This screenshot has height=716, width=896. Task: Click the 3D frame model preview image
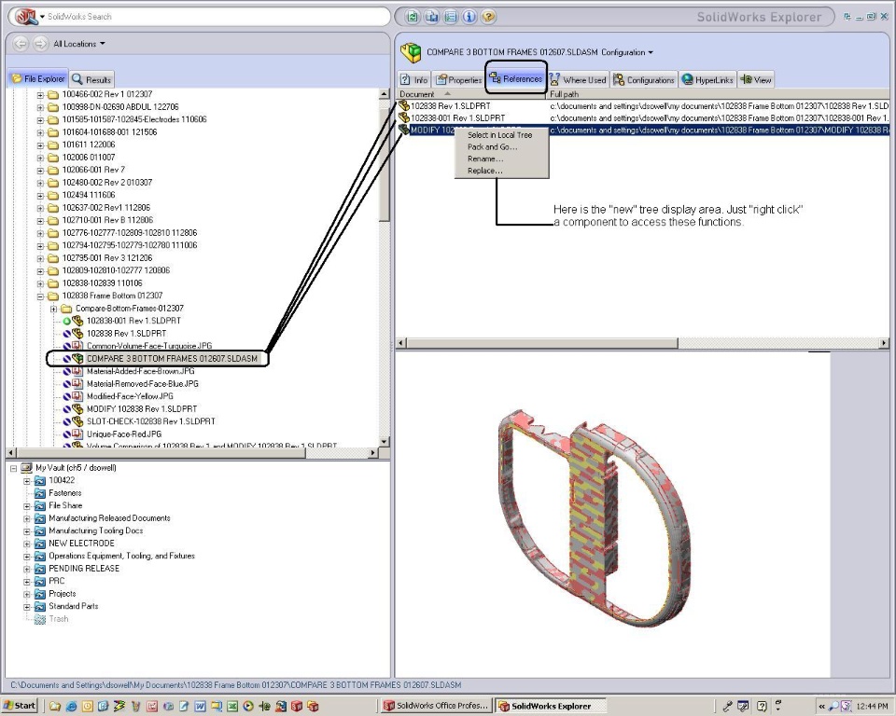click(x=595, y=517)
